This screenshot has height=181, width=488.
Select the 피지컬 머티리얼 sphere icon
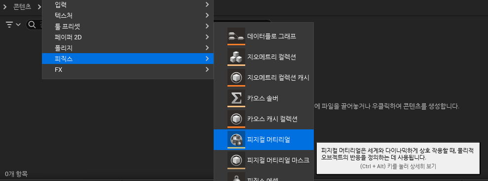point(236,140)
